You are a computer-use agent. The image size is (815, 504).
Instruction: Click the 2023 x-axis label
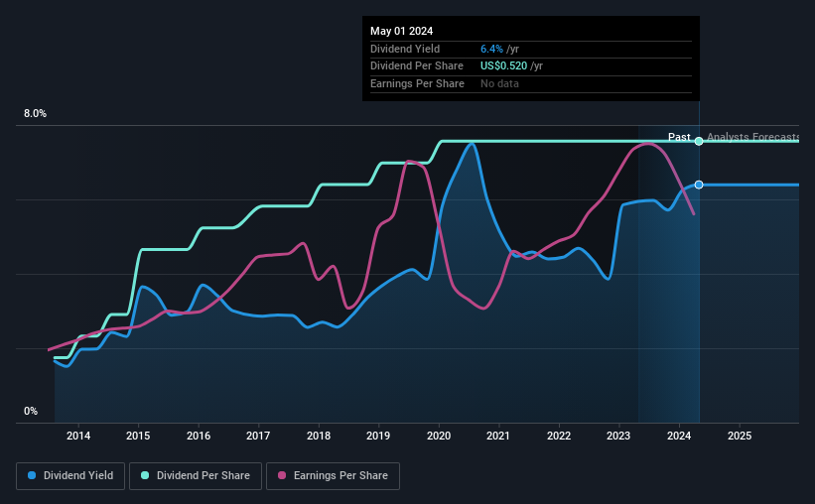tap(618, 436)
